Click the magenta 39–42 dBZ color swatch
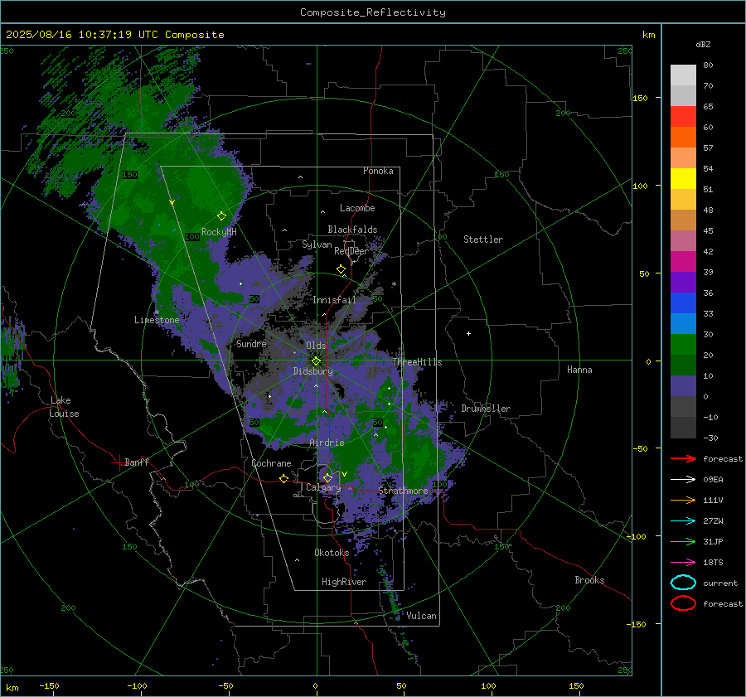 click(683, 262)
